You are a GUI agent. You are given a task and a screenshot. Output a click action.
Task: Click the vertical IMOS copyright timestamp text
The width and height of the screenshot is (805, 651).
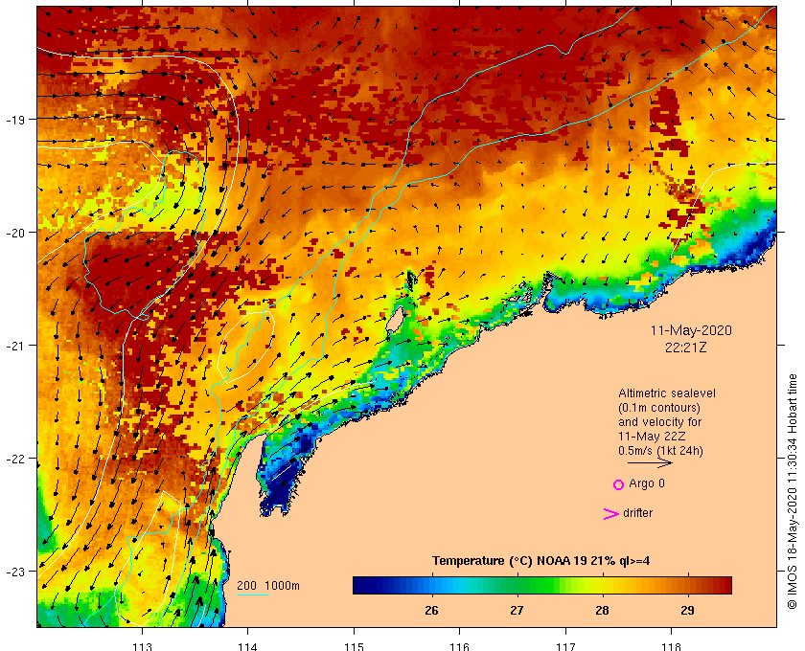(x=792, y=491)
